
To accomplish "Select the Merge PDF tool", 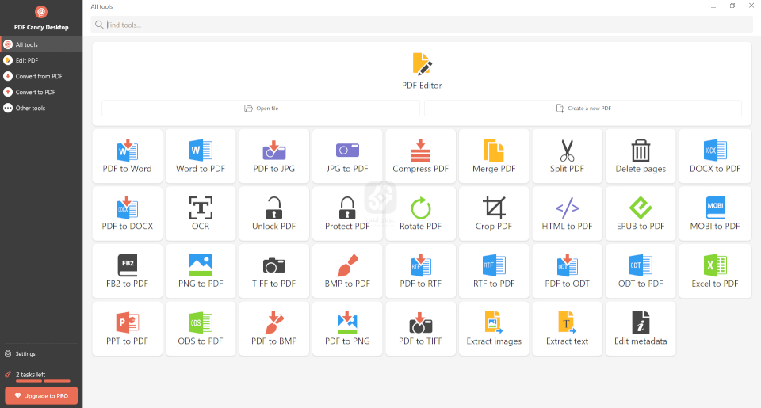I will 494,156.
